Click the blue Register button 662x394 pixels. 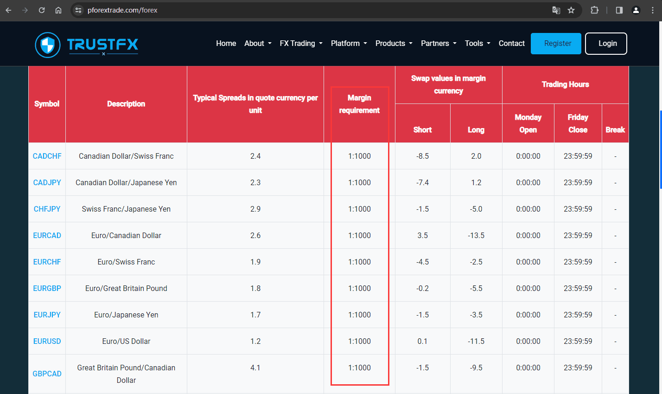[556, 44]
